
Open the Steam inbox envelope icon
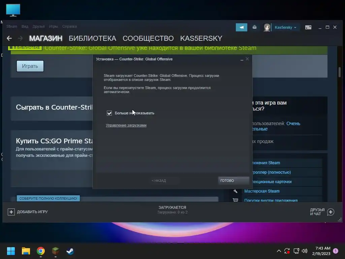tap(254, 27)
